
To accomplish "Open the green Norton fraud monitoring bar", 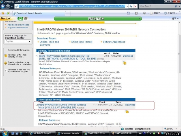I will (x=98, y=18).
